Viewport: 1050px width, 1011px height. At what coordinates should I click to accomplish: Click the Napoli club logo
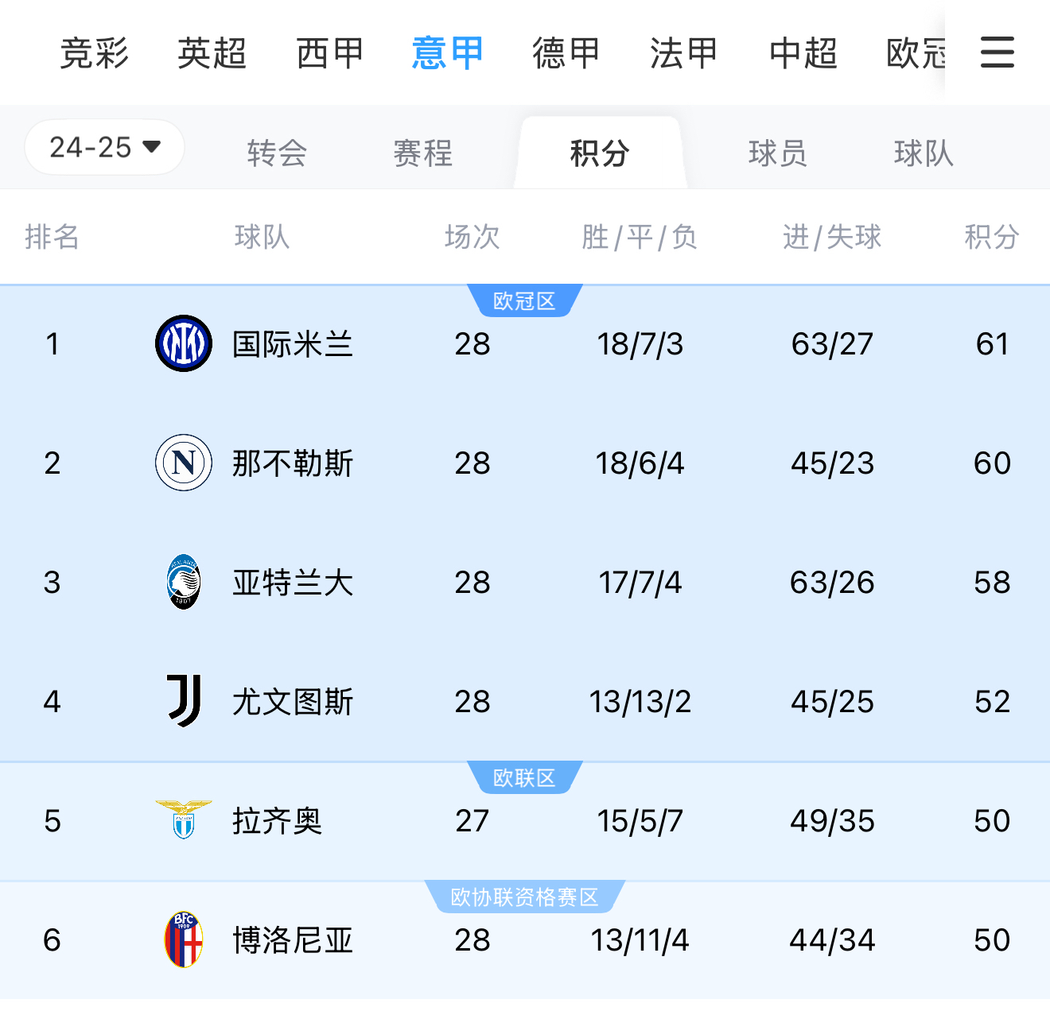click(x=184, y=463)
